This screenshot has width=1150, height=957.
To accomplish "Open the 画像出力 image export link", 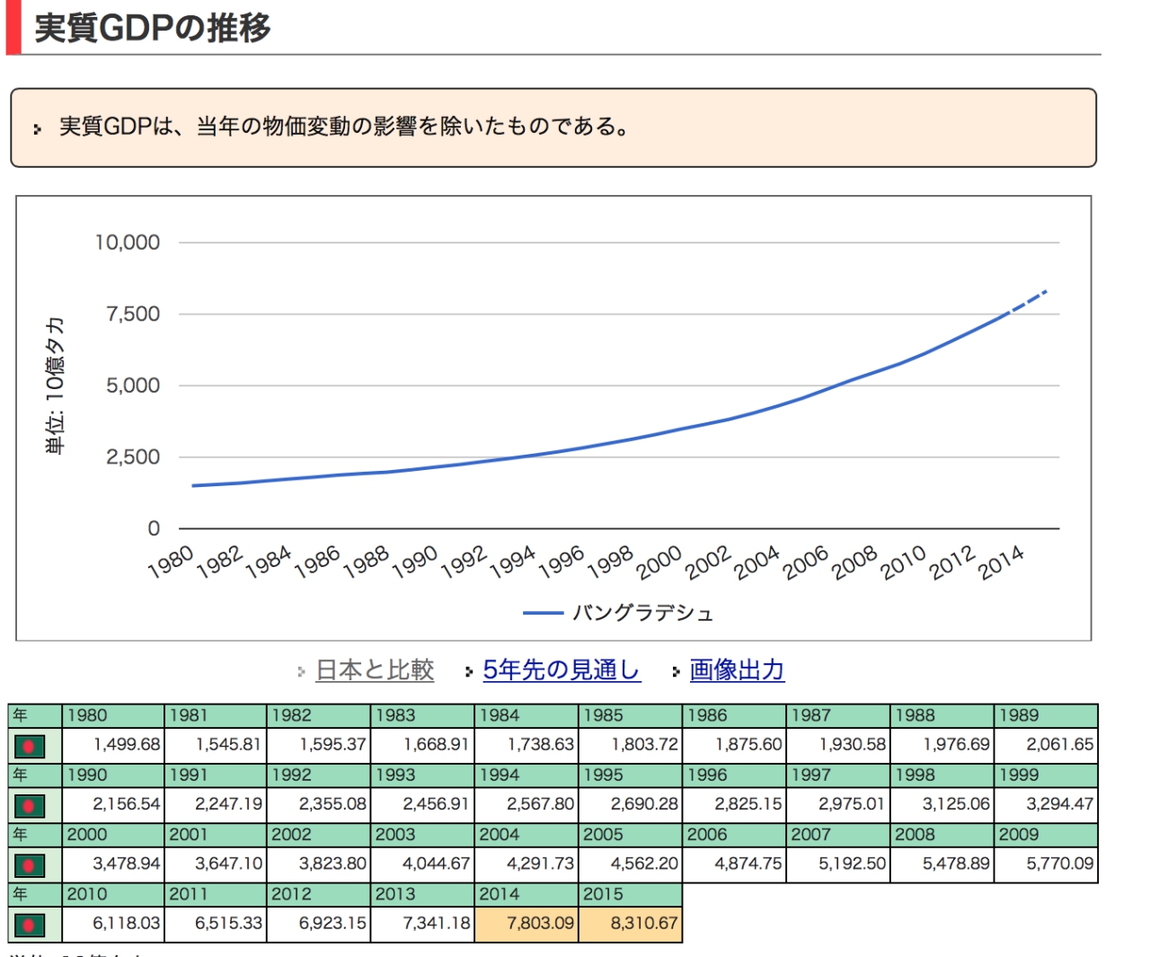I will point(737,670).
